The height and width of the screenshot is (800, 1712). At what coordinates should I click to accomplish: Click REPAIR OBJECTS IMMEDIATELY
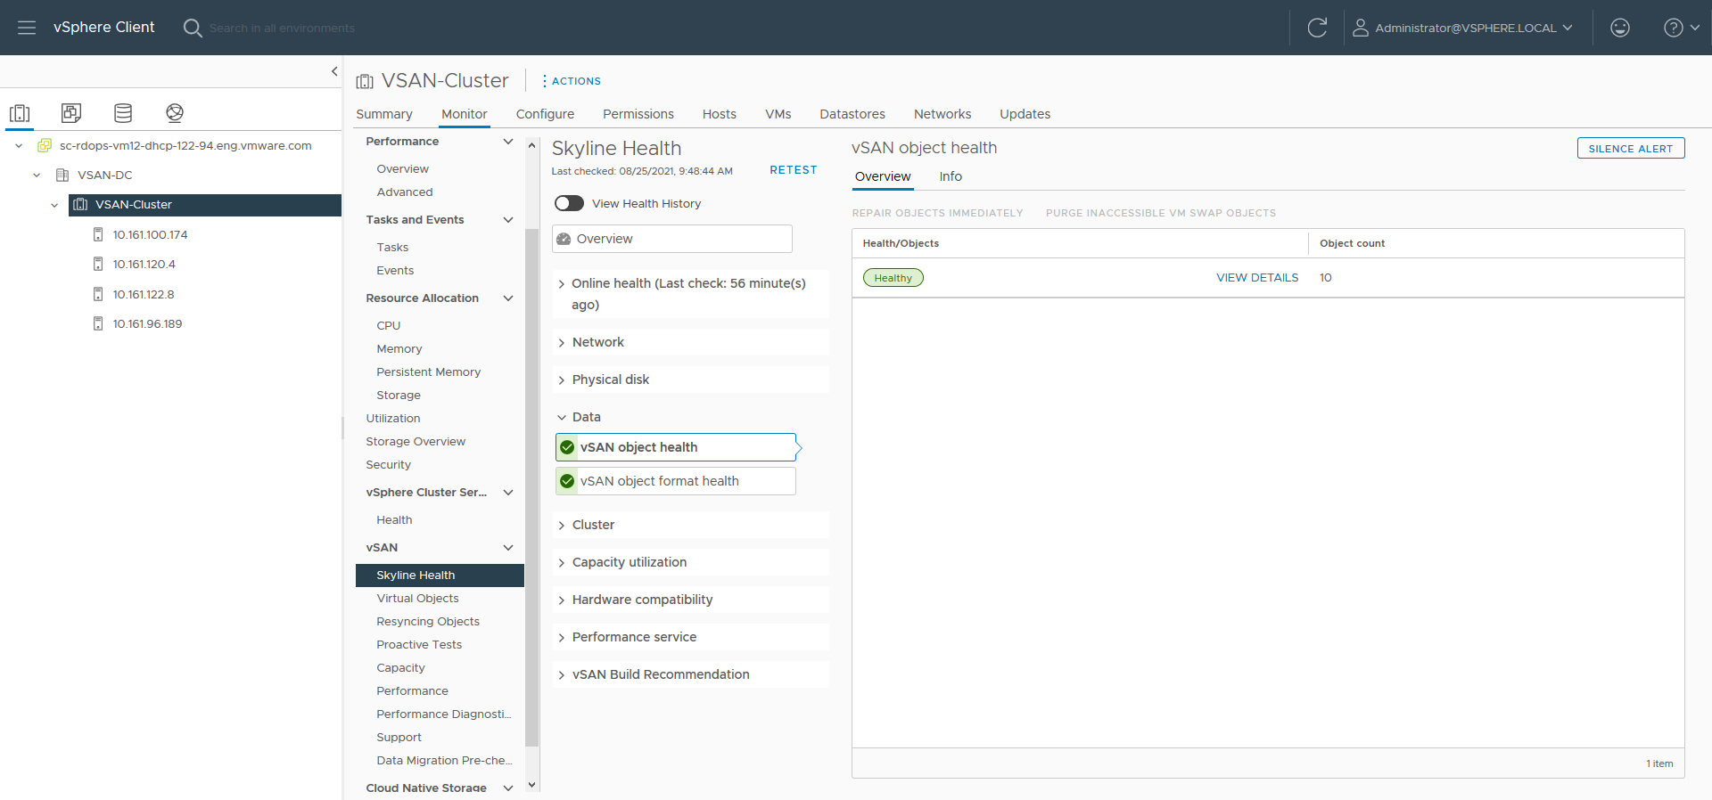coord(937,213)
